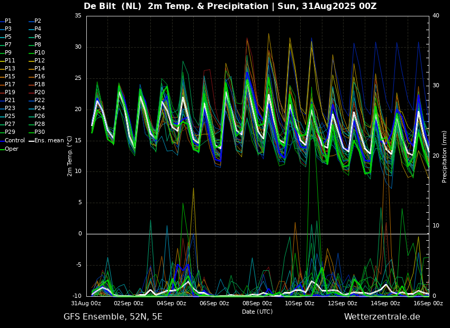Click the Control legend entry
The image size is (450, 328).
click(x=14, y=140)
